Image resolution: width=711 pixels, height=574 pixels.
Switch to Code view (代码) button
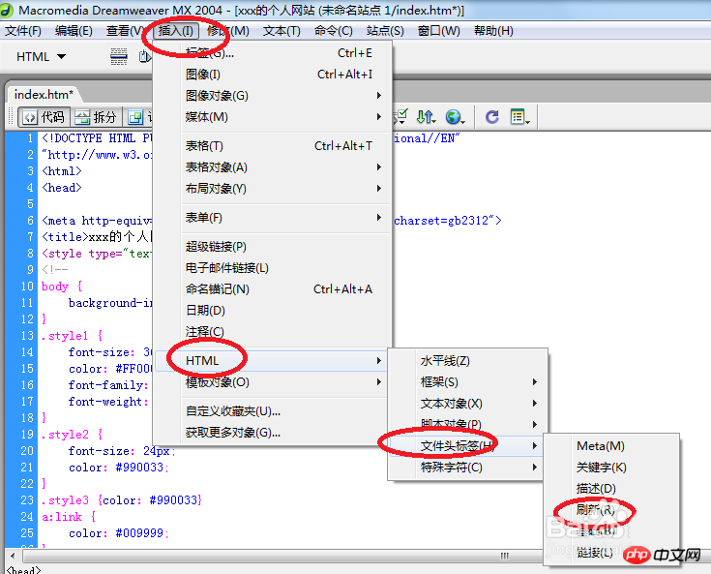44,117
